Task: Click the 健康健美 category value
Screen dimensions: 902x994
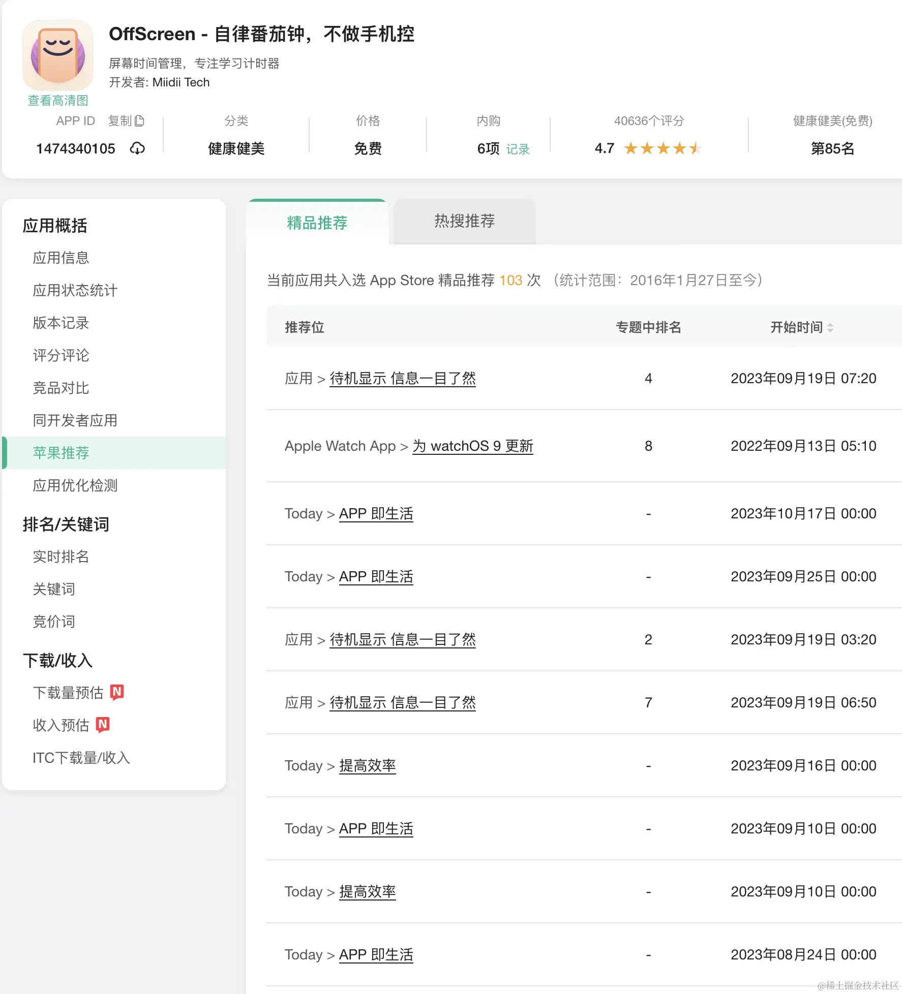Action: pyautogui.click(x=236, y=149)
